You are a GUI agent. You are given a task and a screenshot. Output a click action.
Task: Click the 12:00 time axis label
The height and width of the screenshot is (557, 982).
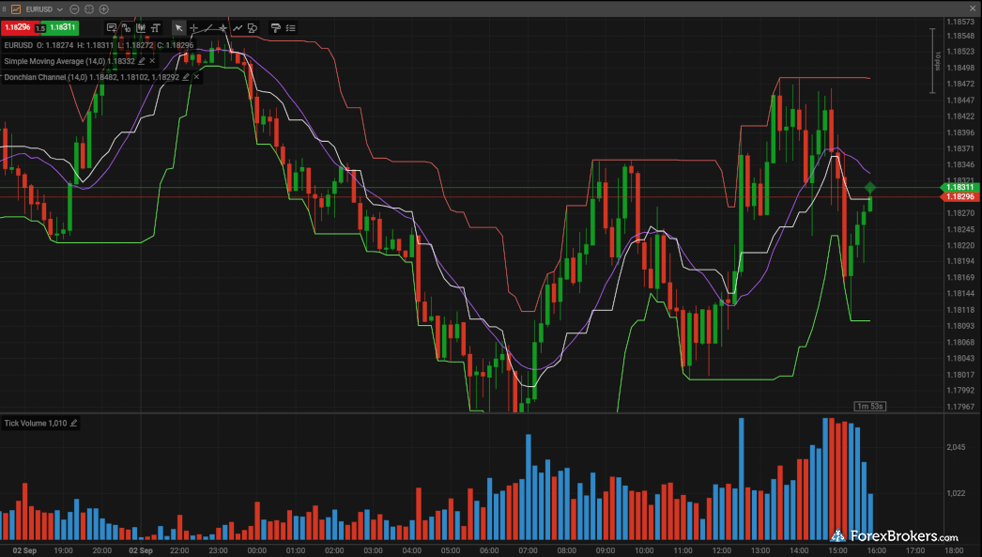coord(721,550)
